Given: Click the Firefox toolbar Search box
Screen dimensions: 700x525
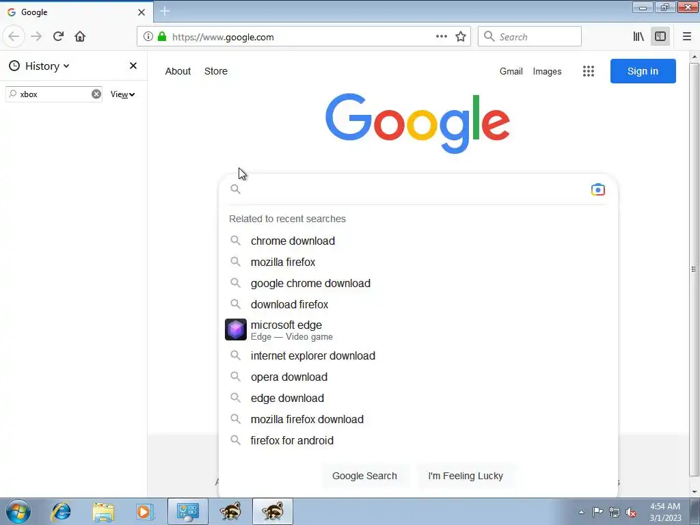Looking at the screenshot, I should coord(530,37).
